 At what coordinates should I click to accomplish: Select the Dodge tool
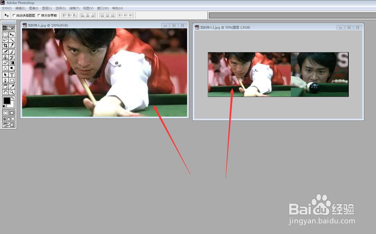12,68
